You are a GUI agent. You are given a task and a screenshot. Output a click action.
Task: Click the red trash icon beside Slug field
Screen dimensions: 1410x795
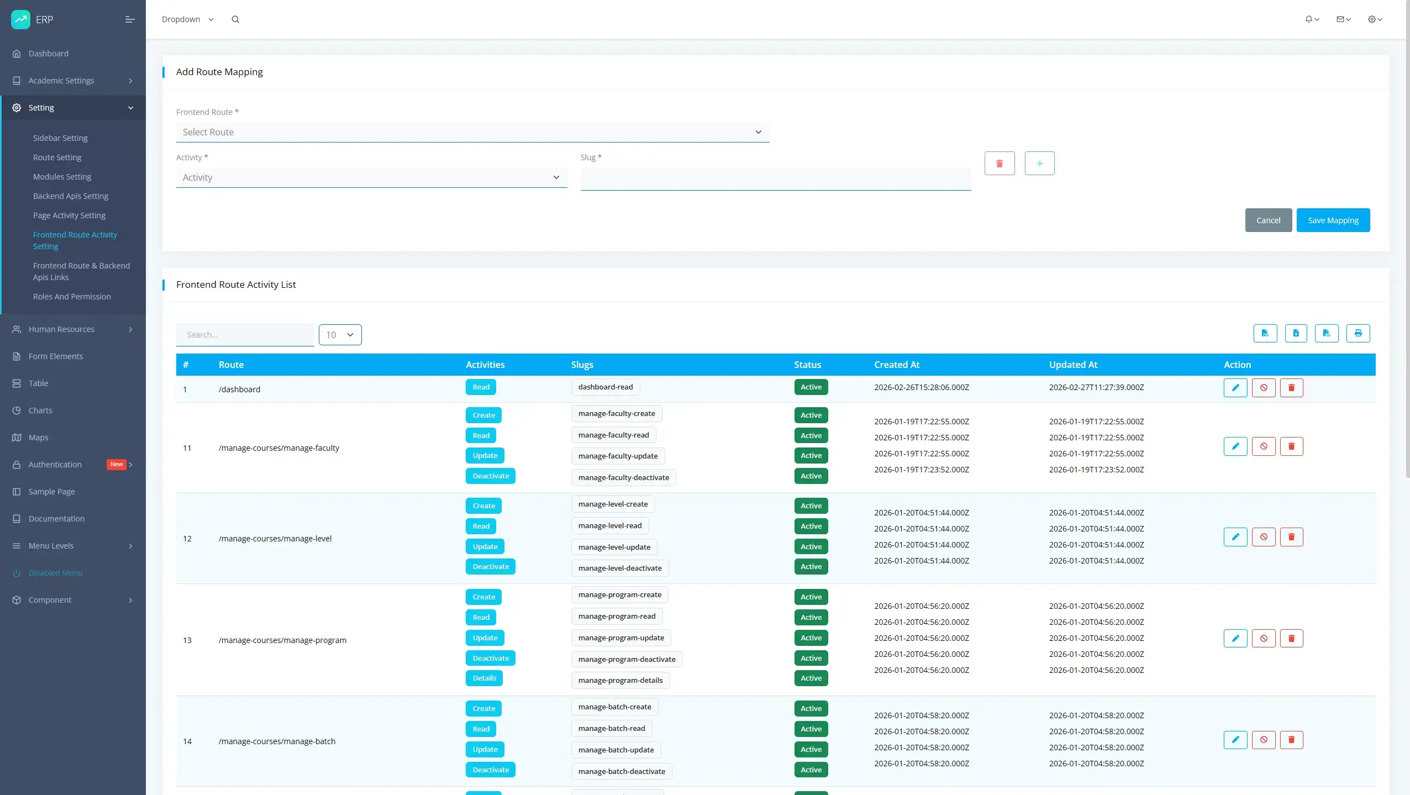pyautogui.click(x=999, y=164)
